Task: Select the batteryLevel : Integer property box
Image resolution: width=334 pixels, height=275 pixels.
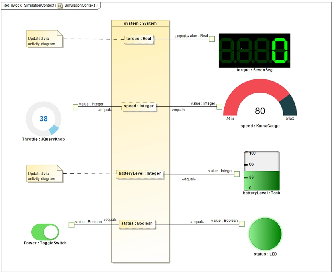Action: tap(140, 174)
